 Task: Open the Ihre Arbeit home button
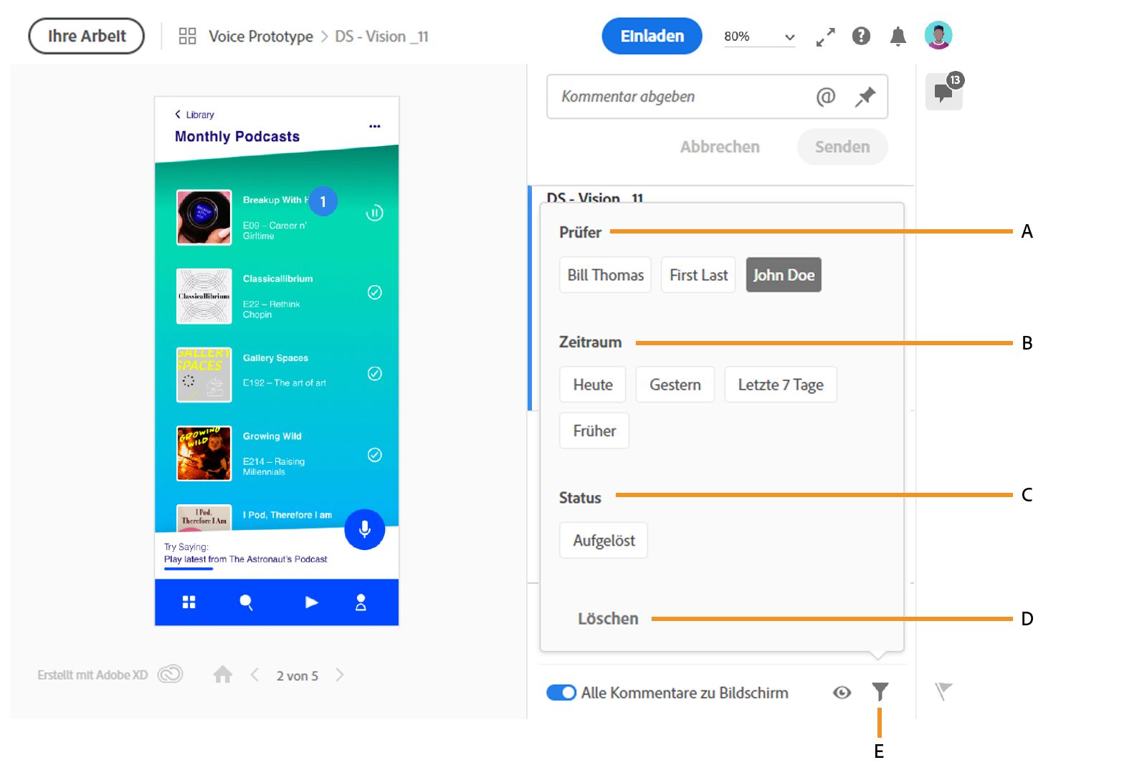point(86,36)
